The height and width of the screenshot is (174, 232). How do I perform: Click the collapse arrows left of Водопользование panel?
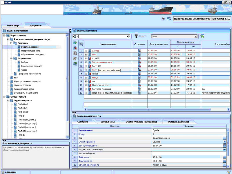click(x=70, y=31)
